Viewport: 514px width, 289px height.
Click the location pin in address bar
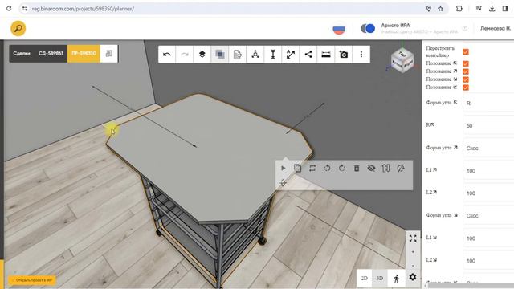(x=428, y=9)
